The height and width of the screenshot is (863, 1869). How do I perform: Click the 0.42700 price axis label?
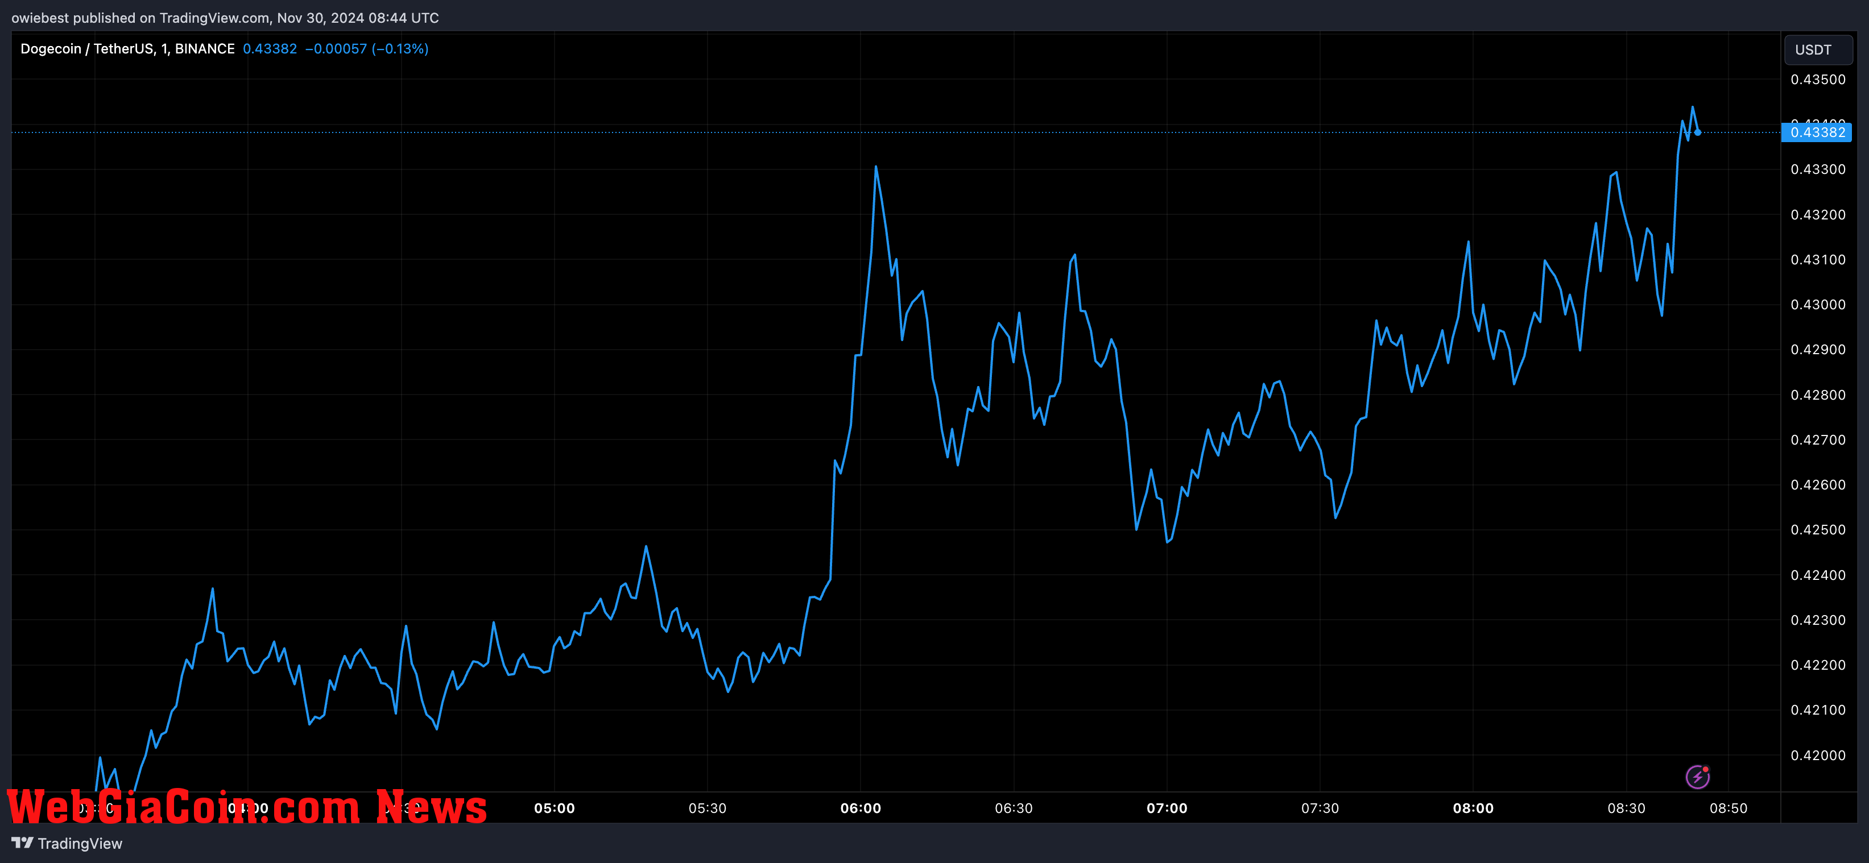click(x=1817, y=440)
